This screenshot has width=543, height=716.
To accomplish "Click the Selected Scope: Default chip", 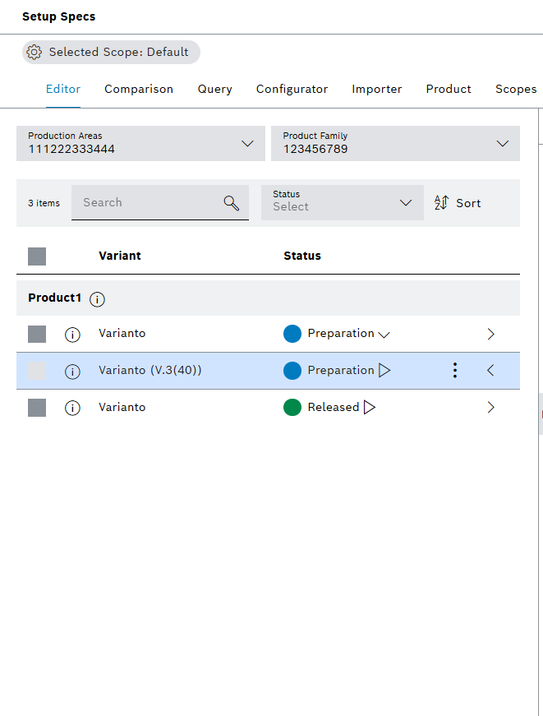I will [x=111, y=52].
